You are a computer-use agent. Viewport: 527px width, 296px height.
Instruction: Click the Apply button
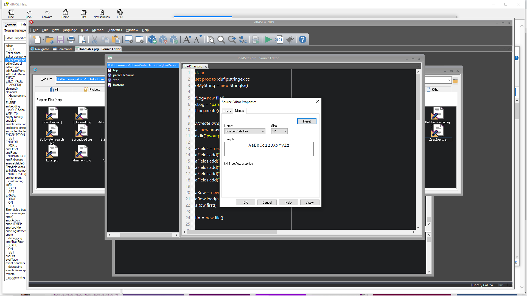click(x=310, y=203)
